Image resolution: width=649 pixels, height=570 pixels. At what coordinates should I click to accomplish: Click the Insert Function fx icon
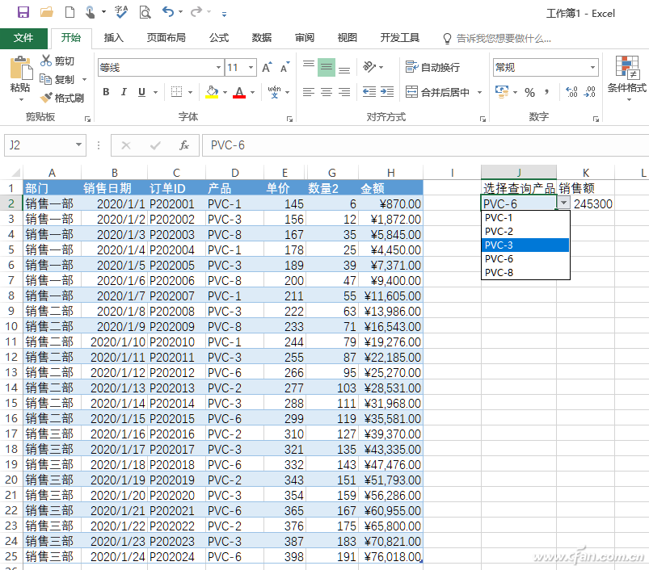click(183, 145)
